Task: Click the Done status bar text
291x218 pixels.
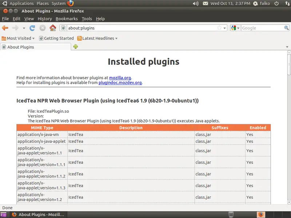Action: click(7, 208)
